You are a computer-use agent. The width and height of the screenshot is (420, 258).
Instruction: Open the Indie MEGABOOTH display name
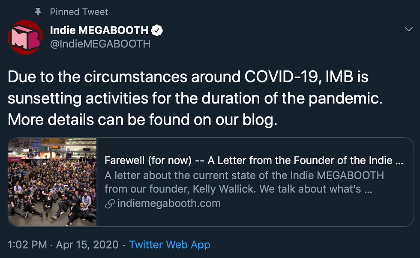tap(99, 30)
